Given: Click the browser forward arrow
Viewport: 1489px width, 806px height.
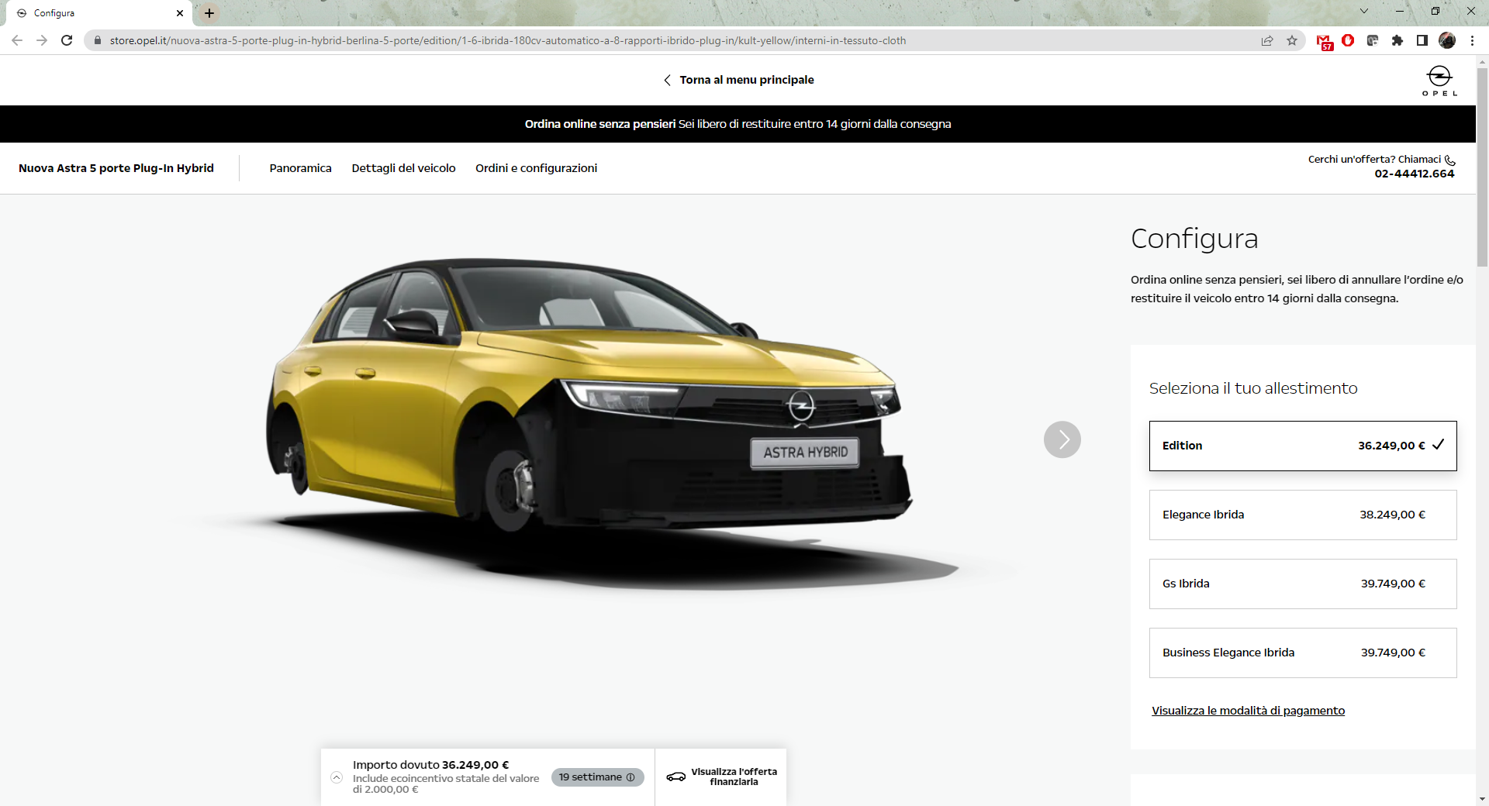Looking at the screenshot, I should [x=42, y=40].
